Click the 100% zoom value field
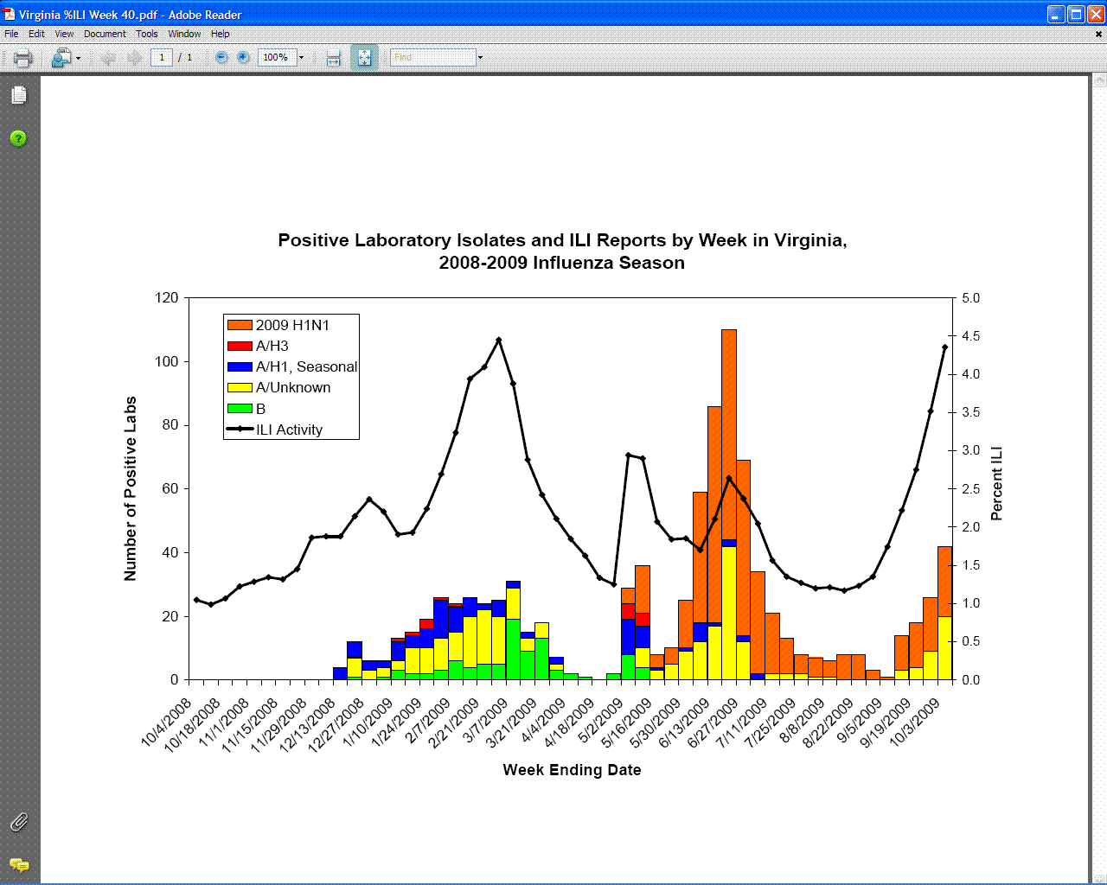Image resolution: width=1107 pixels, height=885 pixels. pyautogui.click(x=277, y=58)
